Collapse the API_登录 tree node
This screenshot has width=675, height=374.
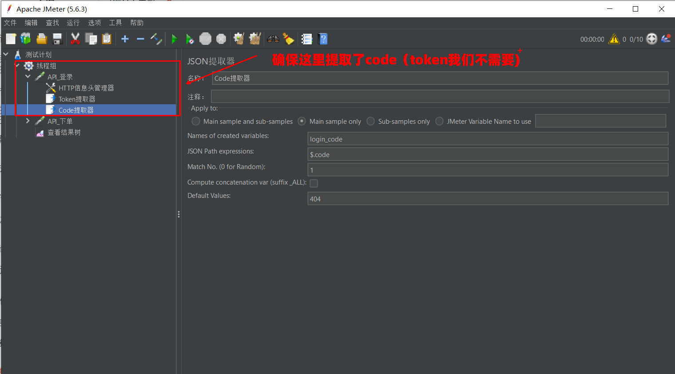coord(28,77)
